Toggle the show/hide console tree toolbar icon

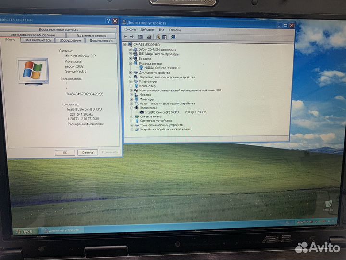(x=140, y=37)
